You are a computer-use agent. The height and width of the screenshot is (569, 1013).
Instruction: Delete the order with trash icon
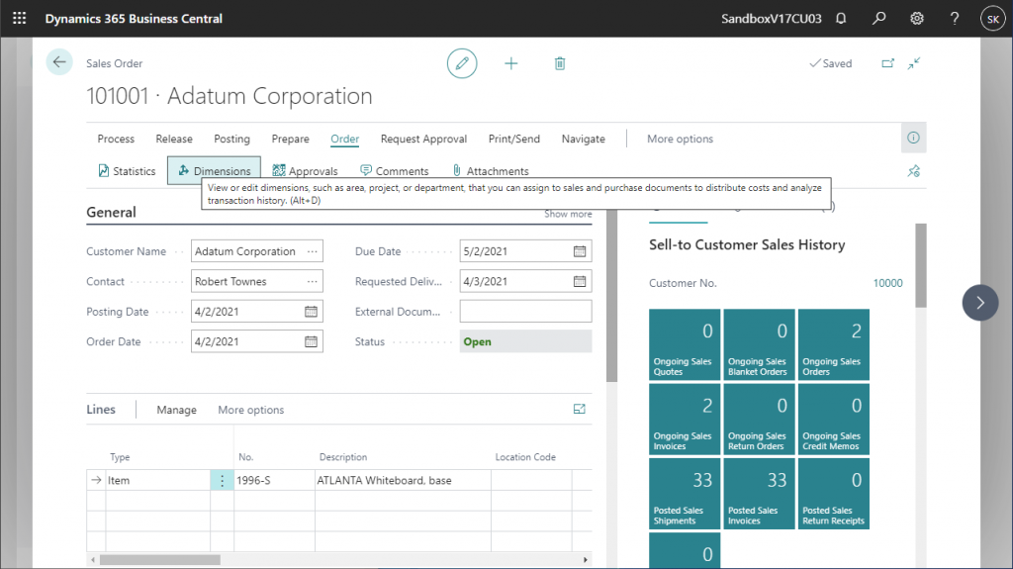tap(560, 63)
